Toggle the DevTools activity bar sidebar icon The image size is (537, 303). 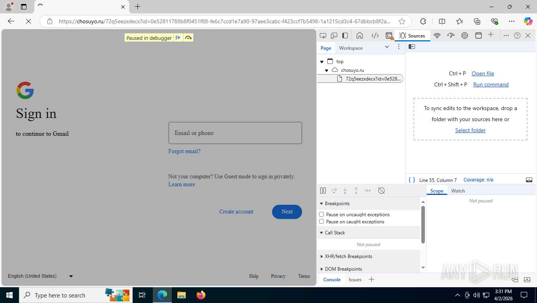[345, 36]
